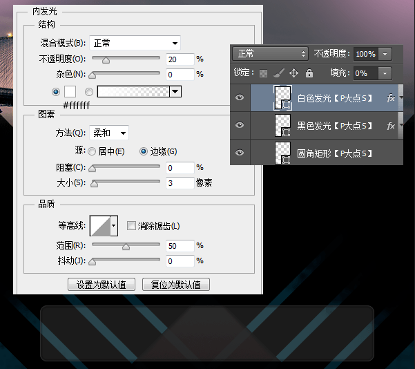Select the gradient radio button
Viewport: 415px width, 369px height.
(89, 92)
